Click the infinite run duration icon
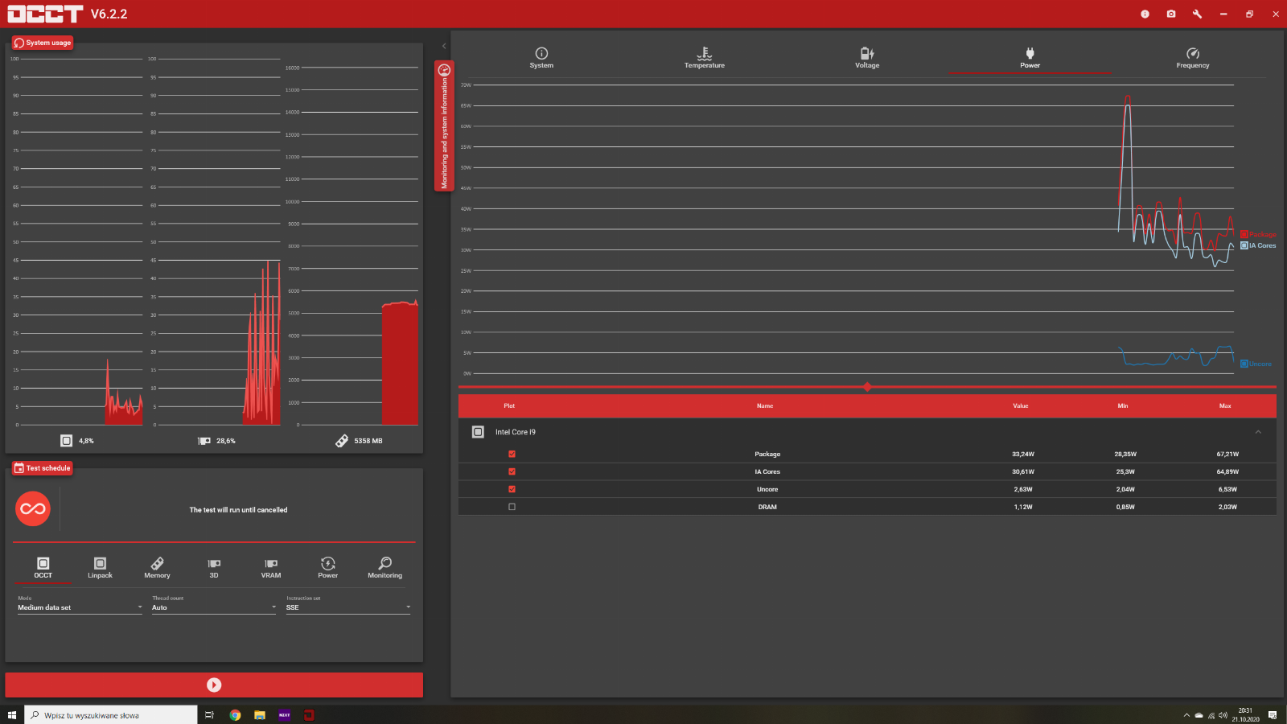Screen dimensions: 1287x724 (33, 508)
